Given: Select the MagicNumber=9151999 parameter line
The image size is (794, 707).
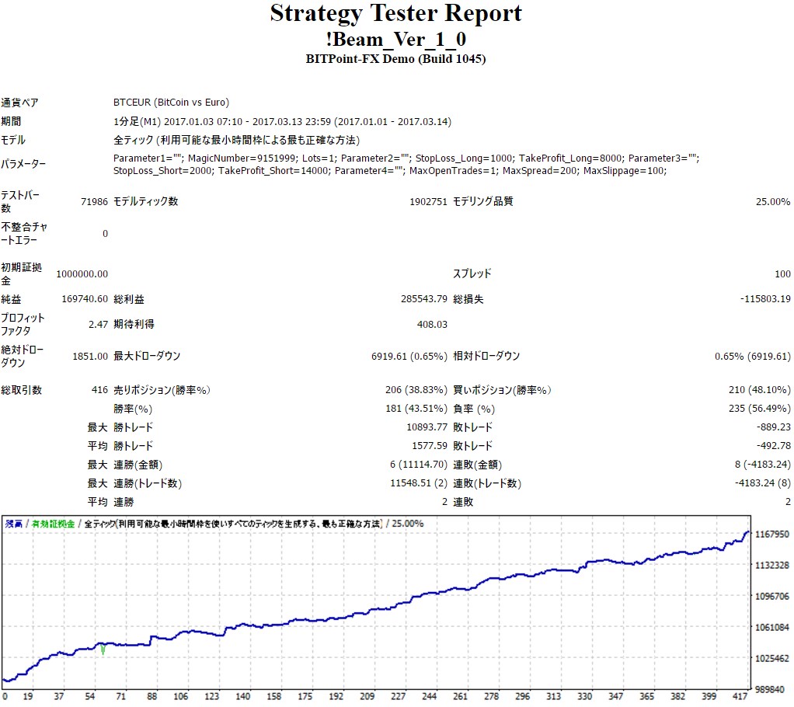Looking at the screenshot, I should pyautogui.click(x=406, y=158).
